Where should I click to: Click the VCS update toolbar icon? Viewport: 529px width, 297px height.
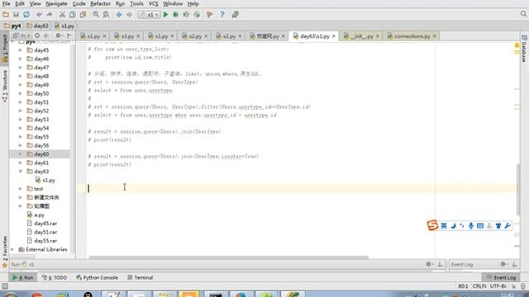[x=235, y=15]
